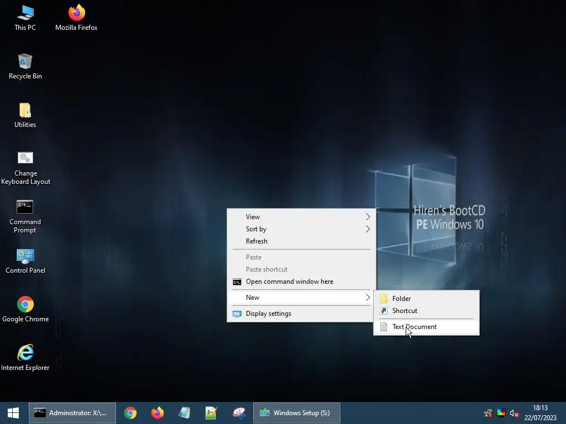This screenshot has height=424, width=566.
Task: Click the colorful display tray icon
Action: (x=501, y=413)
